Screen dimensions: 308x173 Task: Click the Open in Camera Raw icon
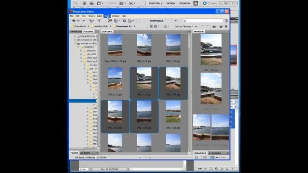[124, 21]
